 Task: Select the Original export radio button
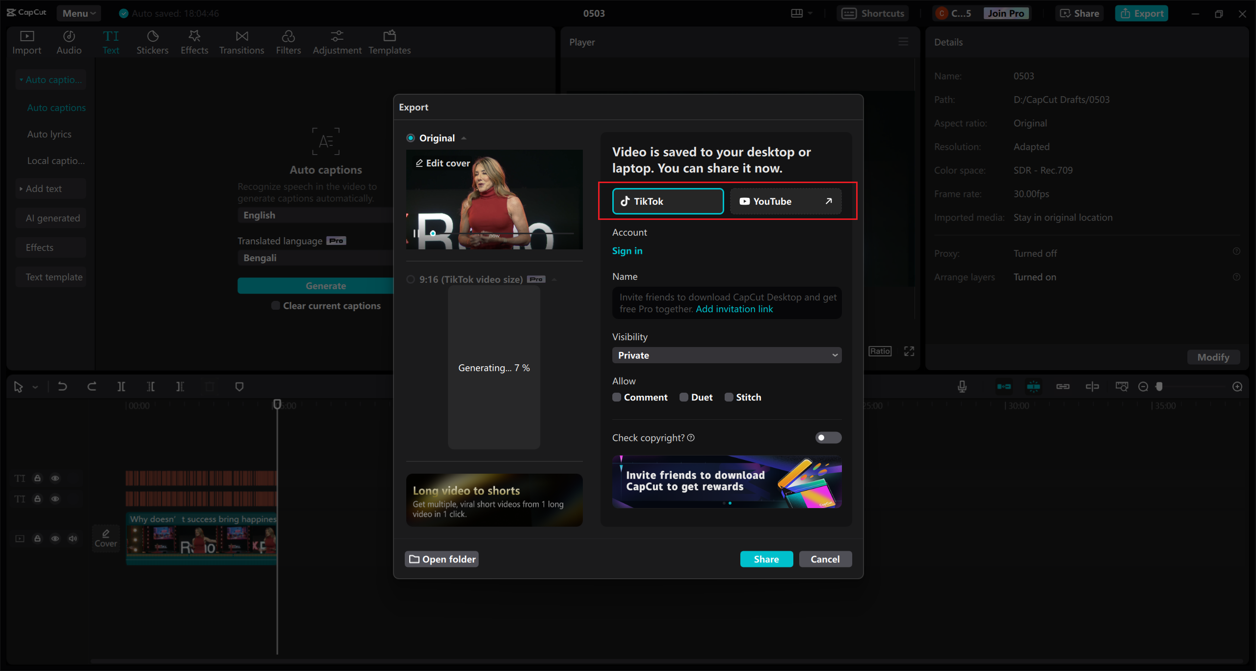[x=411, y=138]
